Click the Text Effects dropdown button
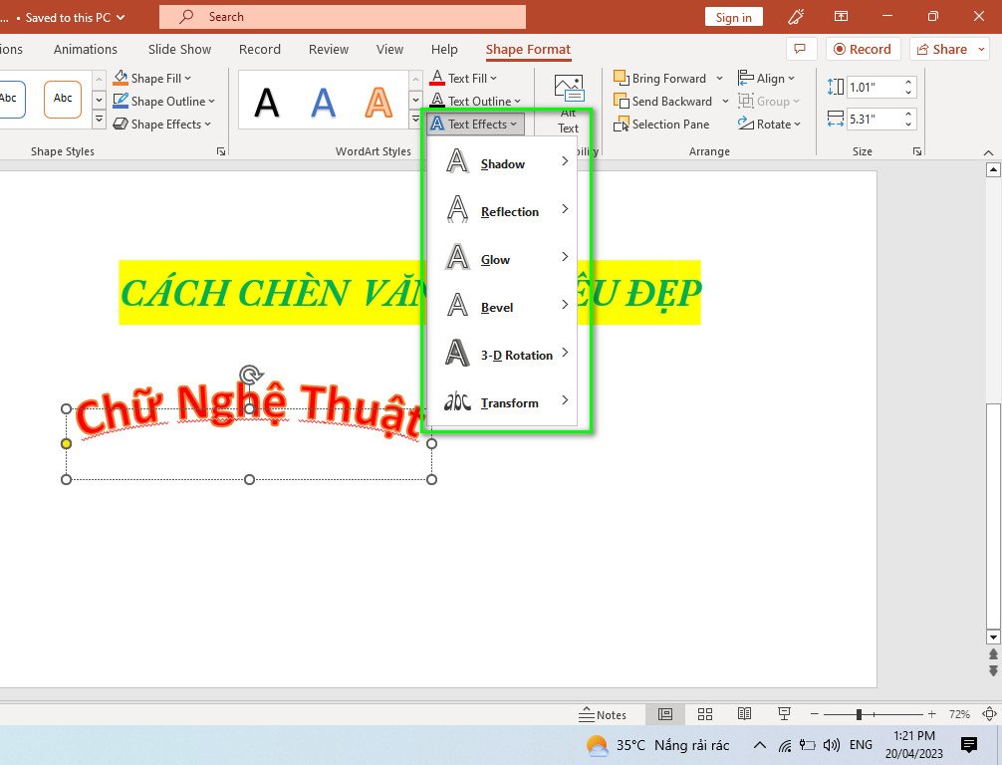The height and width of the screenshot is (765, 1002). [x=475, y=124]
